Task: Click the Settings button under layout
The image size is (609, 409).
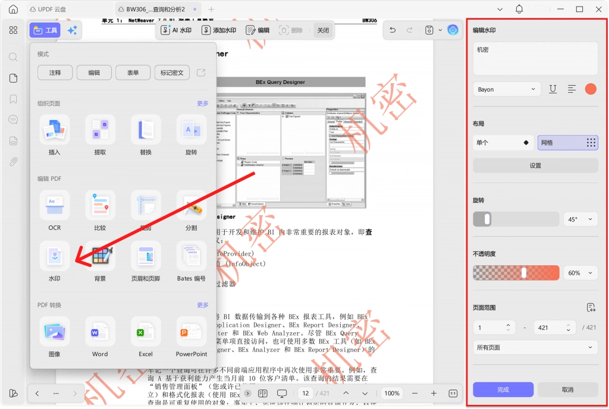Action: point(535,166)
